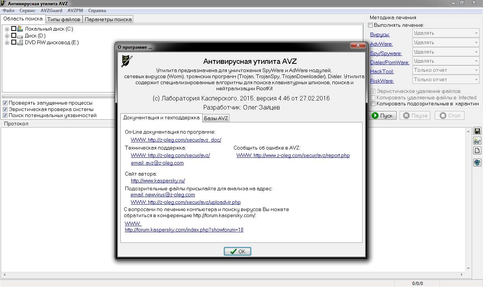Expand the Диск (D:) tree node
The image size is (483, 287).
(x=7, y=36)
